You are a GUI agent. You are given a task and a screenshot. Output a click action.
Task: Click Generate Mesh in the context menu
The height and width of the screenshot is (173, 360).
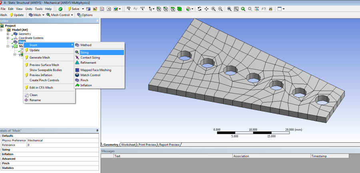point(49,57)
